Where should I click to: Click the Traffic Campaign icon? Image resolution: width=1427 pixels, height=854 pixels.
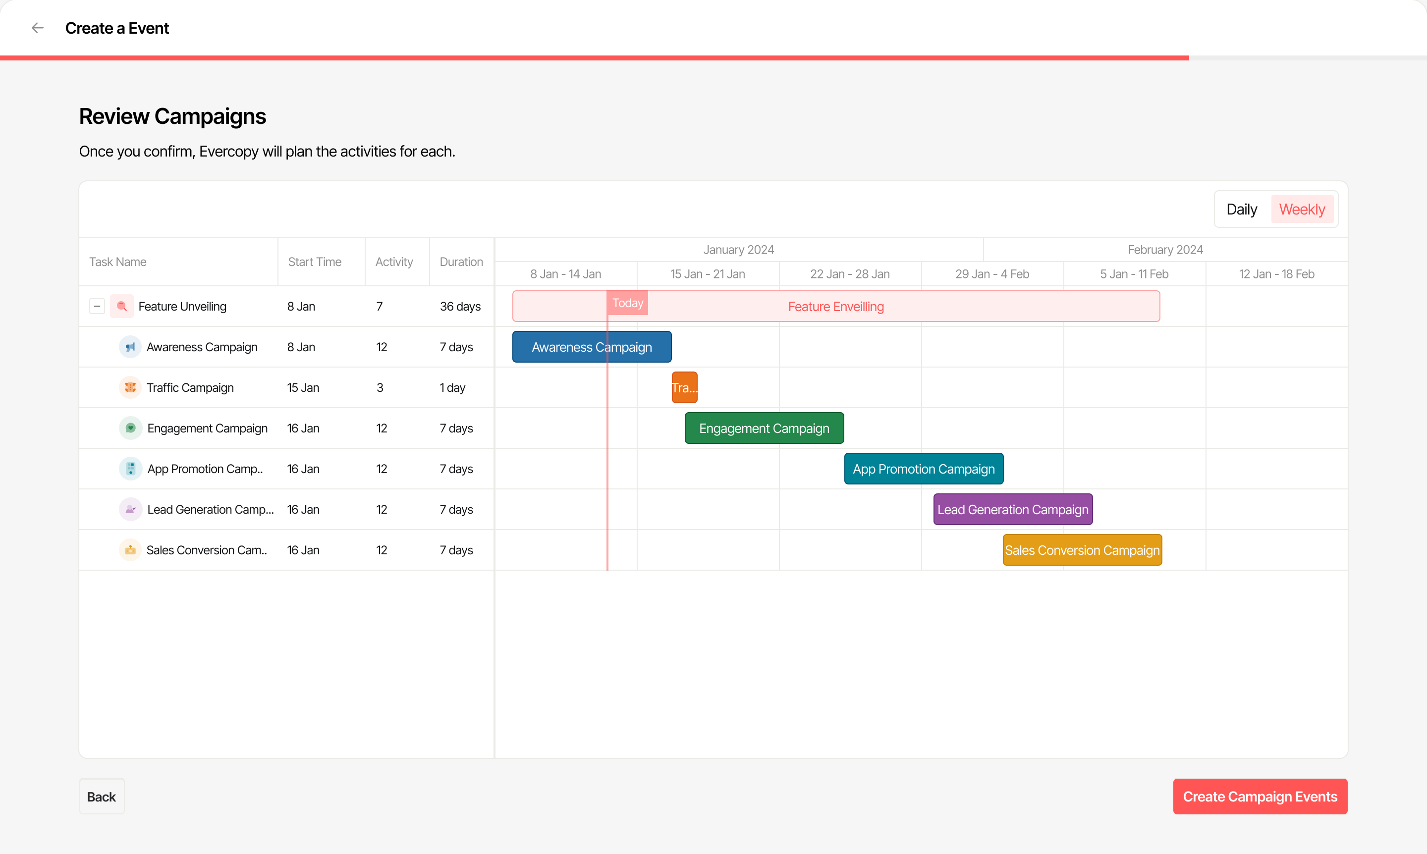[x=130, y=387]
